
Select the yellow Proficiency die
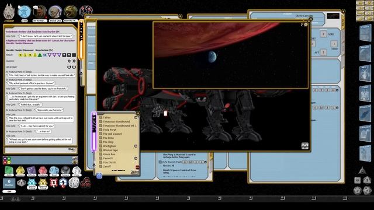click(20, 171)
